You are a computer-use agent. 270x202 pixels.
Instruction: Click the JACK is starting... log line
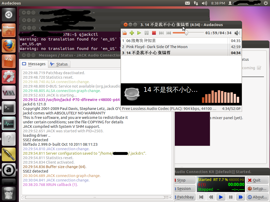tap(50, 95)
